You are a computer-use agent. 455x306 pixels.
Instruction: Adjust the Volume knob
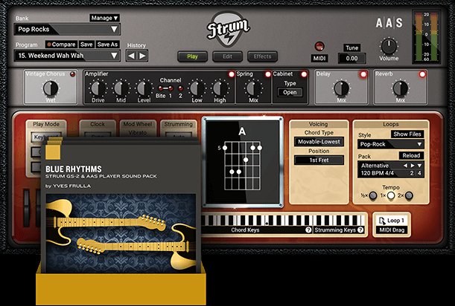[x=389, y=46]
